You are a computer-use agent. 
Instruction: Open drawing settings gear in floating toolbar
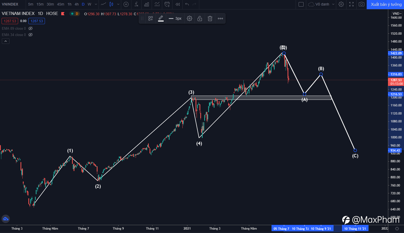tap(190, 18)
